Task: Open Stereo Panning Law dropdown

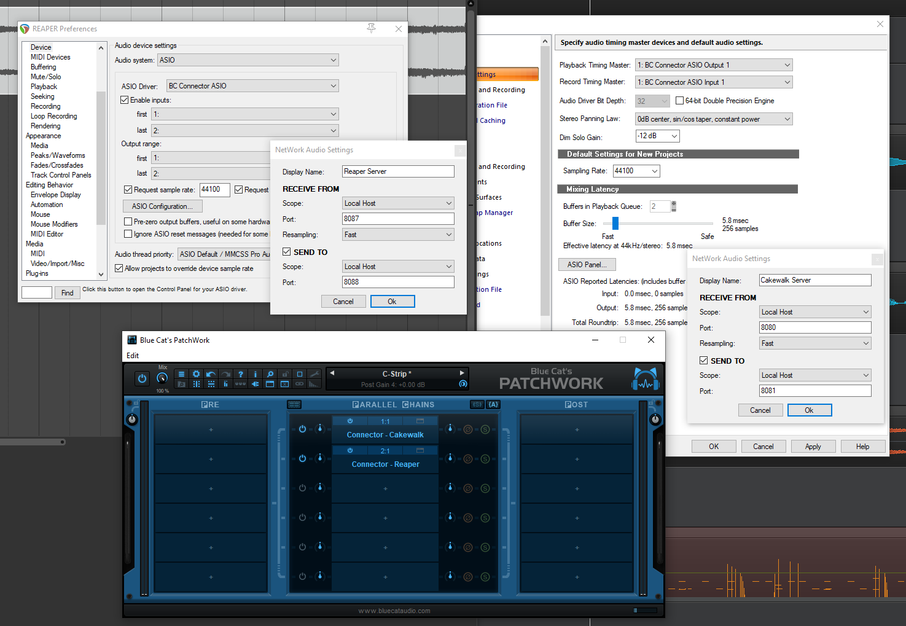Action: pos(714,119)
